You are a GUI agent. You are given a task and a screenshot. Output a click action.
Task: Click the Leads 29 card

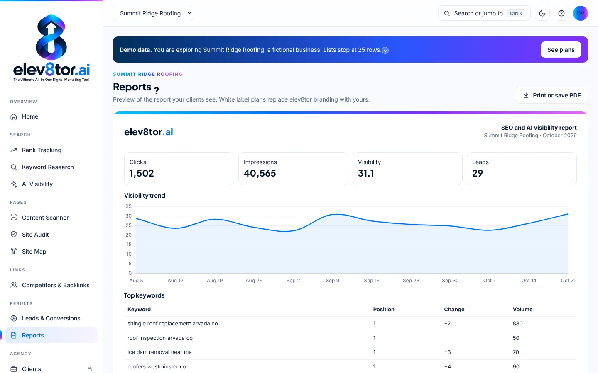522,169
